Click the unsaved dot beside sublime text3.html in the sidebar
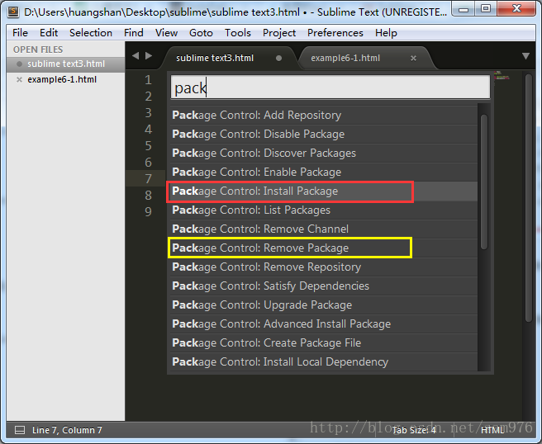The image size is (542, 444). tap(19, 64)
